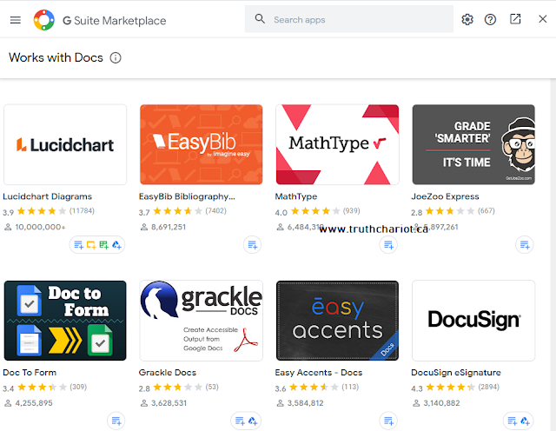Click the EasyBib Bibliography title
Image resolution: width=556 pixels, height=431 pixels.
coord(187,196)
